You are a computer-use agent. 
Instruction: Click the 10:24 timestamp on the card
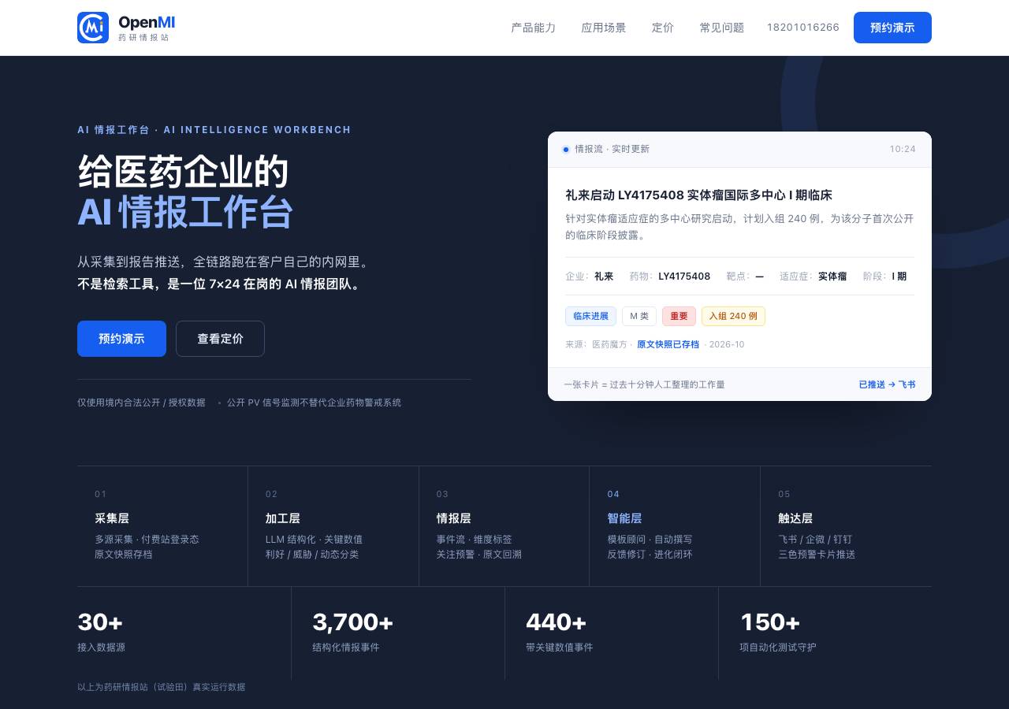tap(903, 149)
